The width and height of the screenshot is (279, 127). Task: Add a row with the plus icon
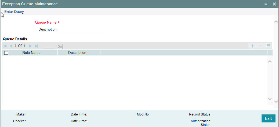pyautogui.click(x=252, y=46)
